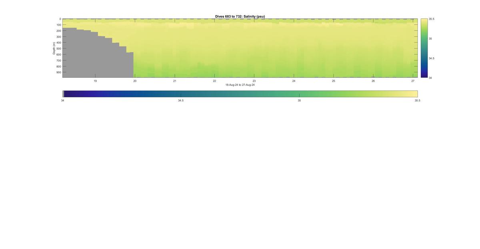This screenshot has height=249, width=480.
Task: Click the '34.5' label on the vertical colorbar
Action: (x=431, y=58)
